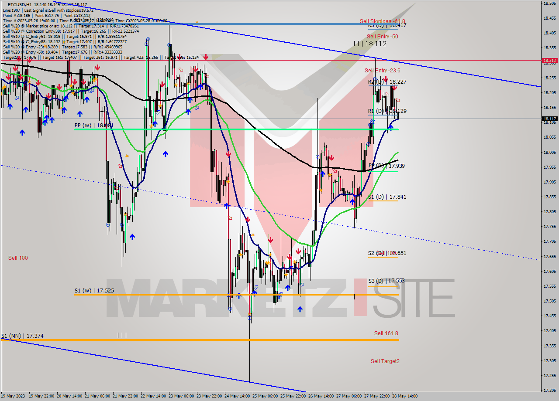Click the '20 May 14:00' time label
Viewport: 559px width, 401px height.
point(69,396)
